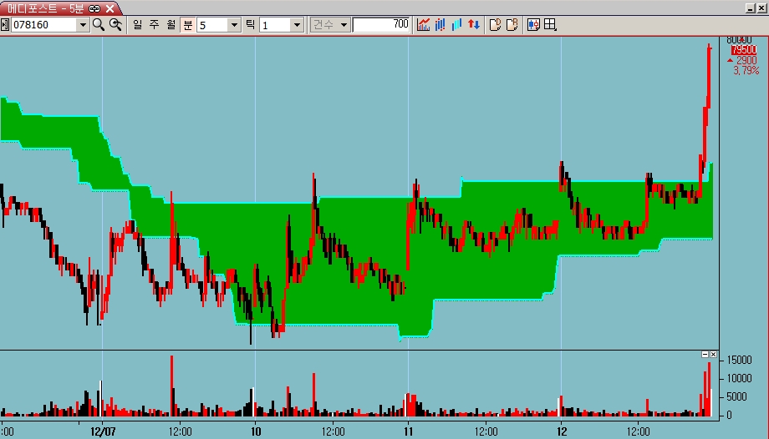Click the stock search magnifier icon
Screen dimensions: 769x439
[99, 25]
